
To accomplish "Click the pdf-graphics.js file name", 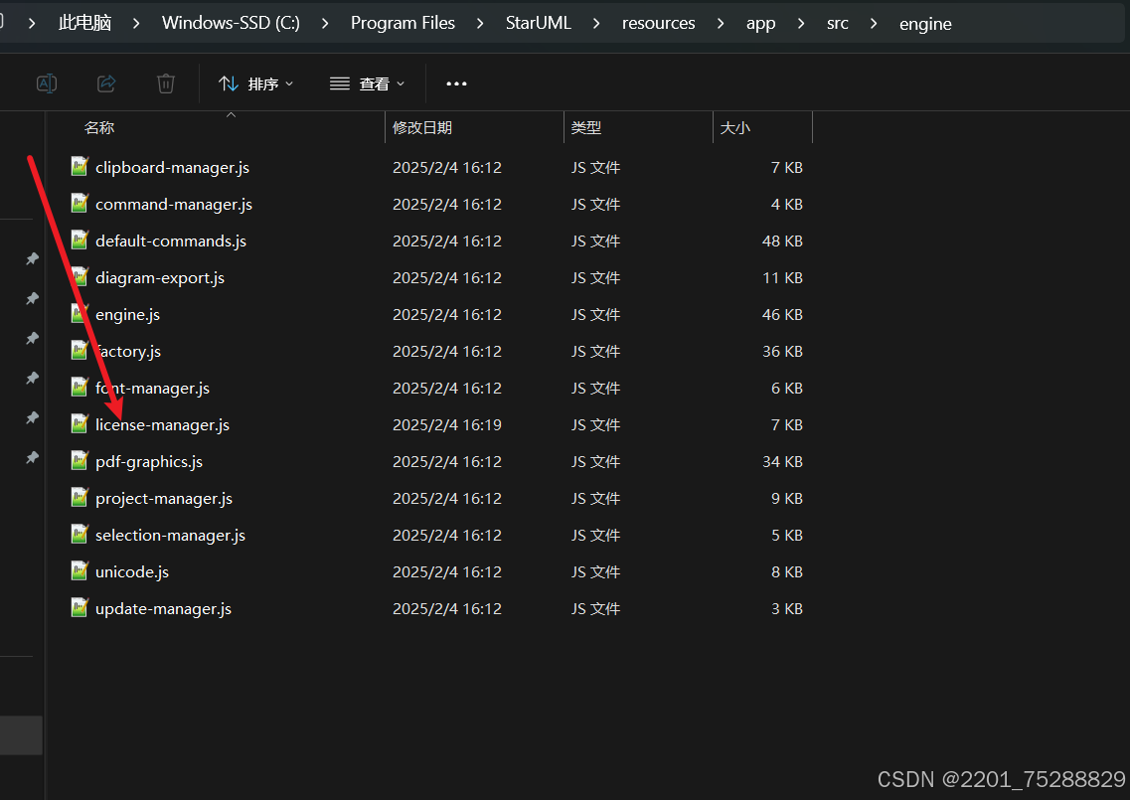I will (149, 461).
